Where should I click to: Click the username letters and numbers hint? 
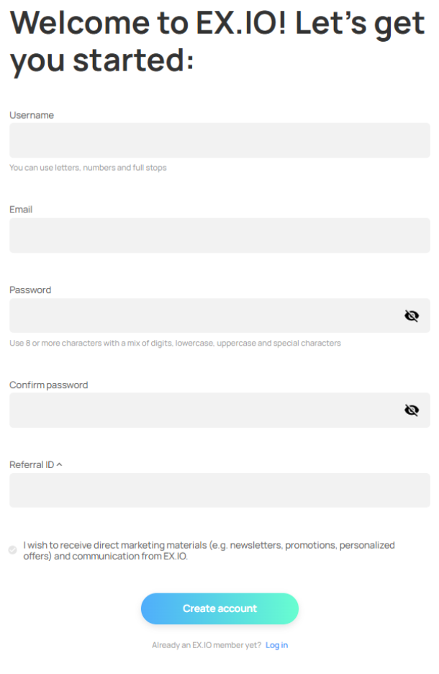coord(88,168)
